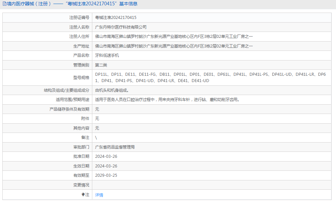Click the 有效期至 row label
This screenshot has width=336, height=202.
81,175
